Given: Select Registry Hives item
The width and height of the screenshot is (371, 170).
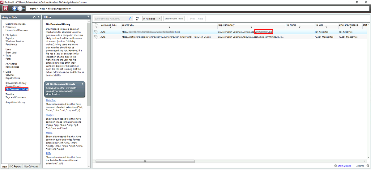Looking at the screenshot, I should (x=13, y=78).
